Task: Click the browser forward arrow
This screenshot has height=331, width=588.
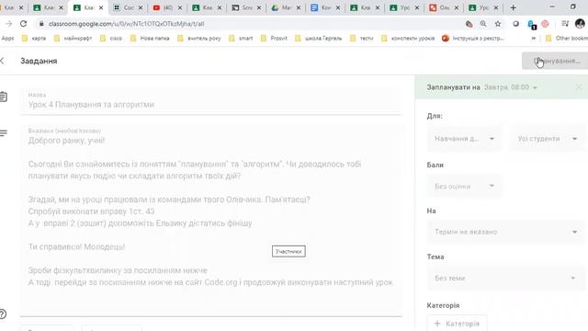Action: pos(8,24)
